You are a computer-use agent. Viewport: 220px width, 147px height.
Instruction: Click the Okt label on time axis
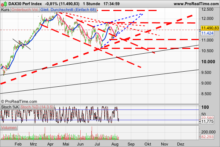148,144
